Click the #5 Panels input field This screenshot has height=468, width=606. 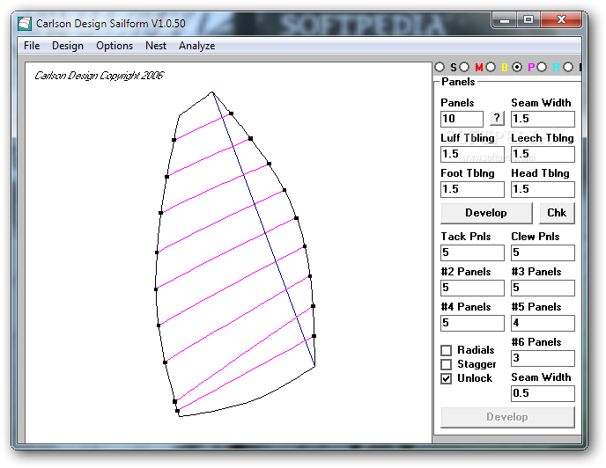(543, 323)
